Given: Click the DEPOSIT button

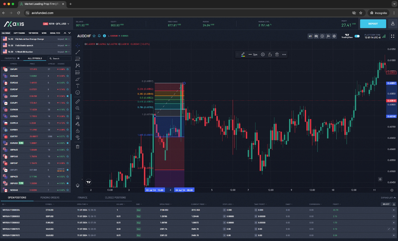Looking at the screenshot, I should pyautogui.click(x=372, y=23).
